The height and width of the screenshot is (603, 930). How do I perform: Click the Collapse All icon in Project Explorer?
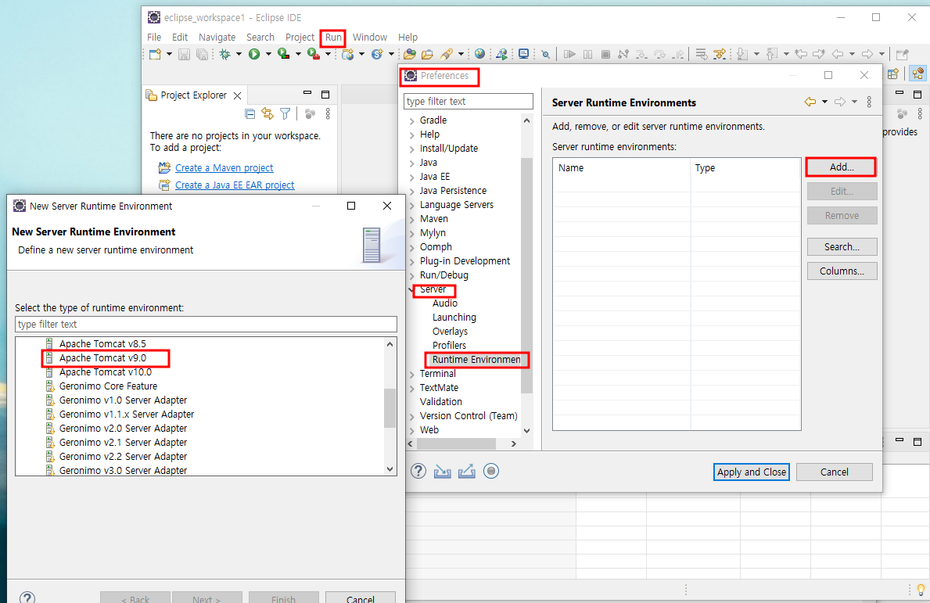pos(250,114)
